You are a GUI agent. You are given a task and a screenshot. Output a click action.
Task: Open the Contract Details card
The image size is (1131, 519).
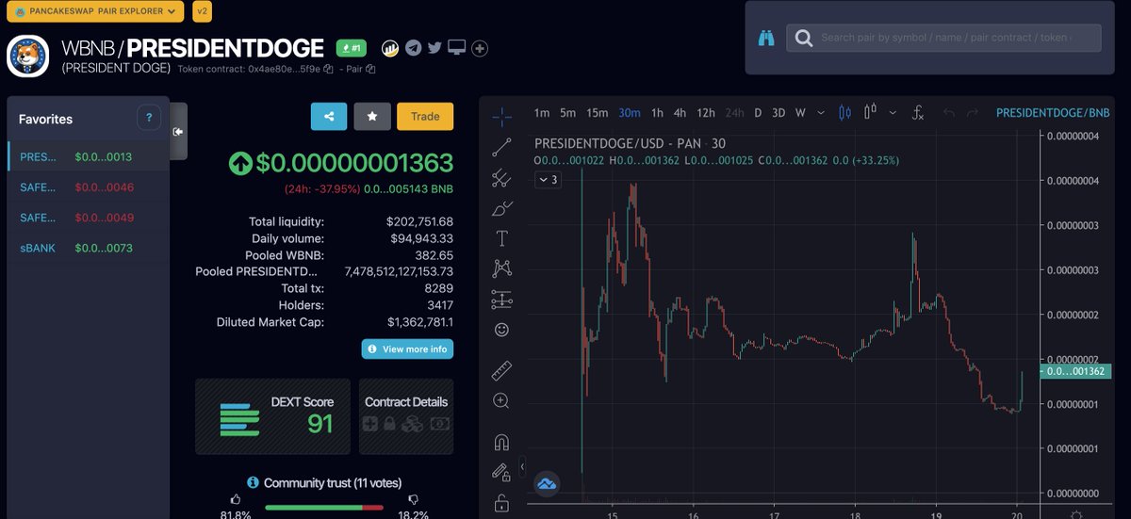[406, 416]
